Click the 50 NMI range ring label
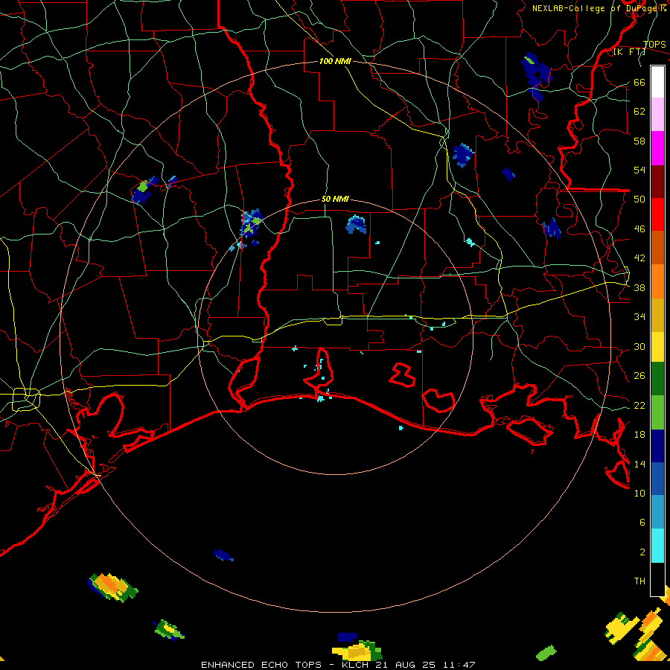 pyautogui.click(x=335, y=199)
